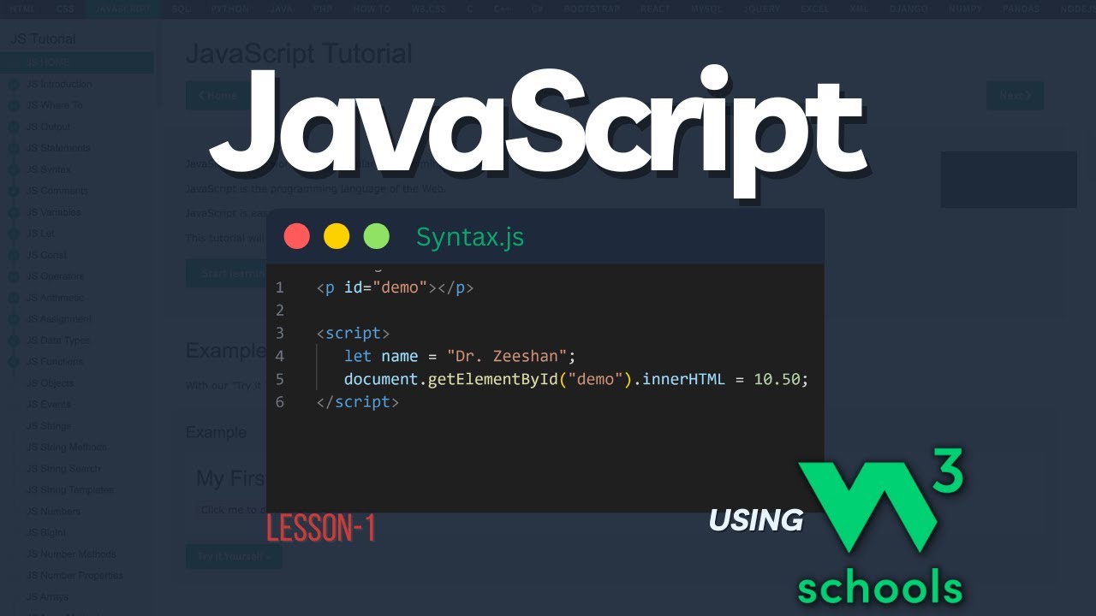Open the PYTHON tab in top navigation

pyautogui.click(x=229, y=9)
